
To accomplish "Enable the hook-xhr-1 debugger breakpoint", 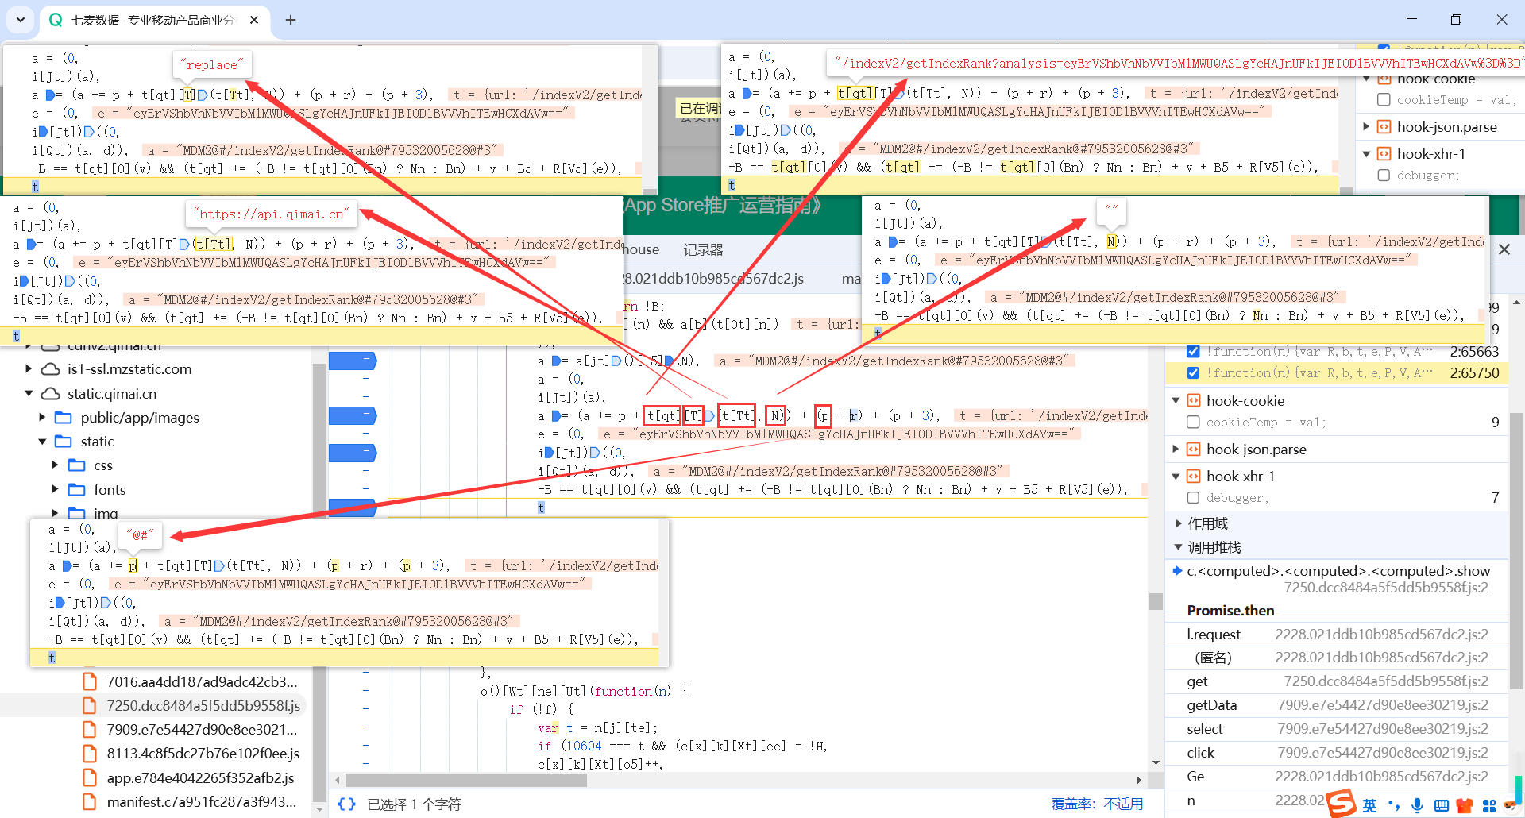I will pos(1193,497).
